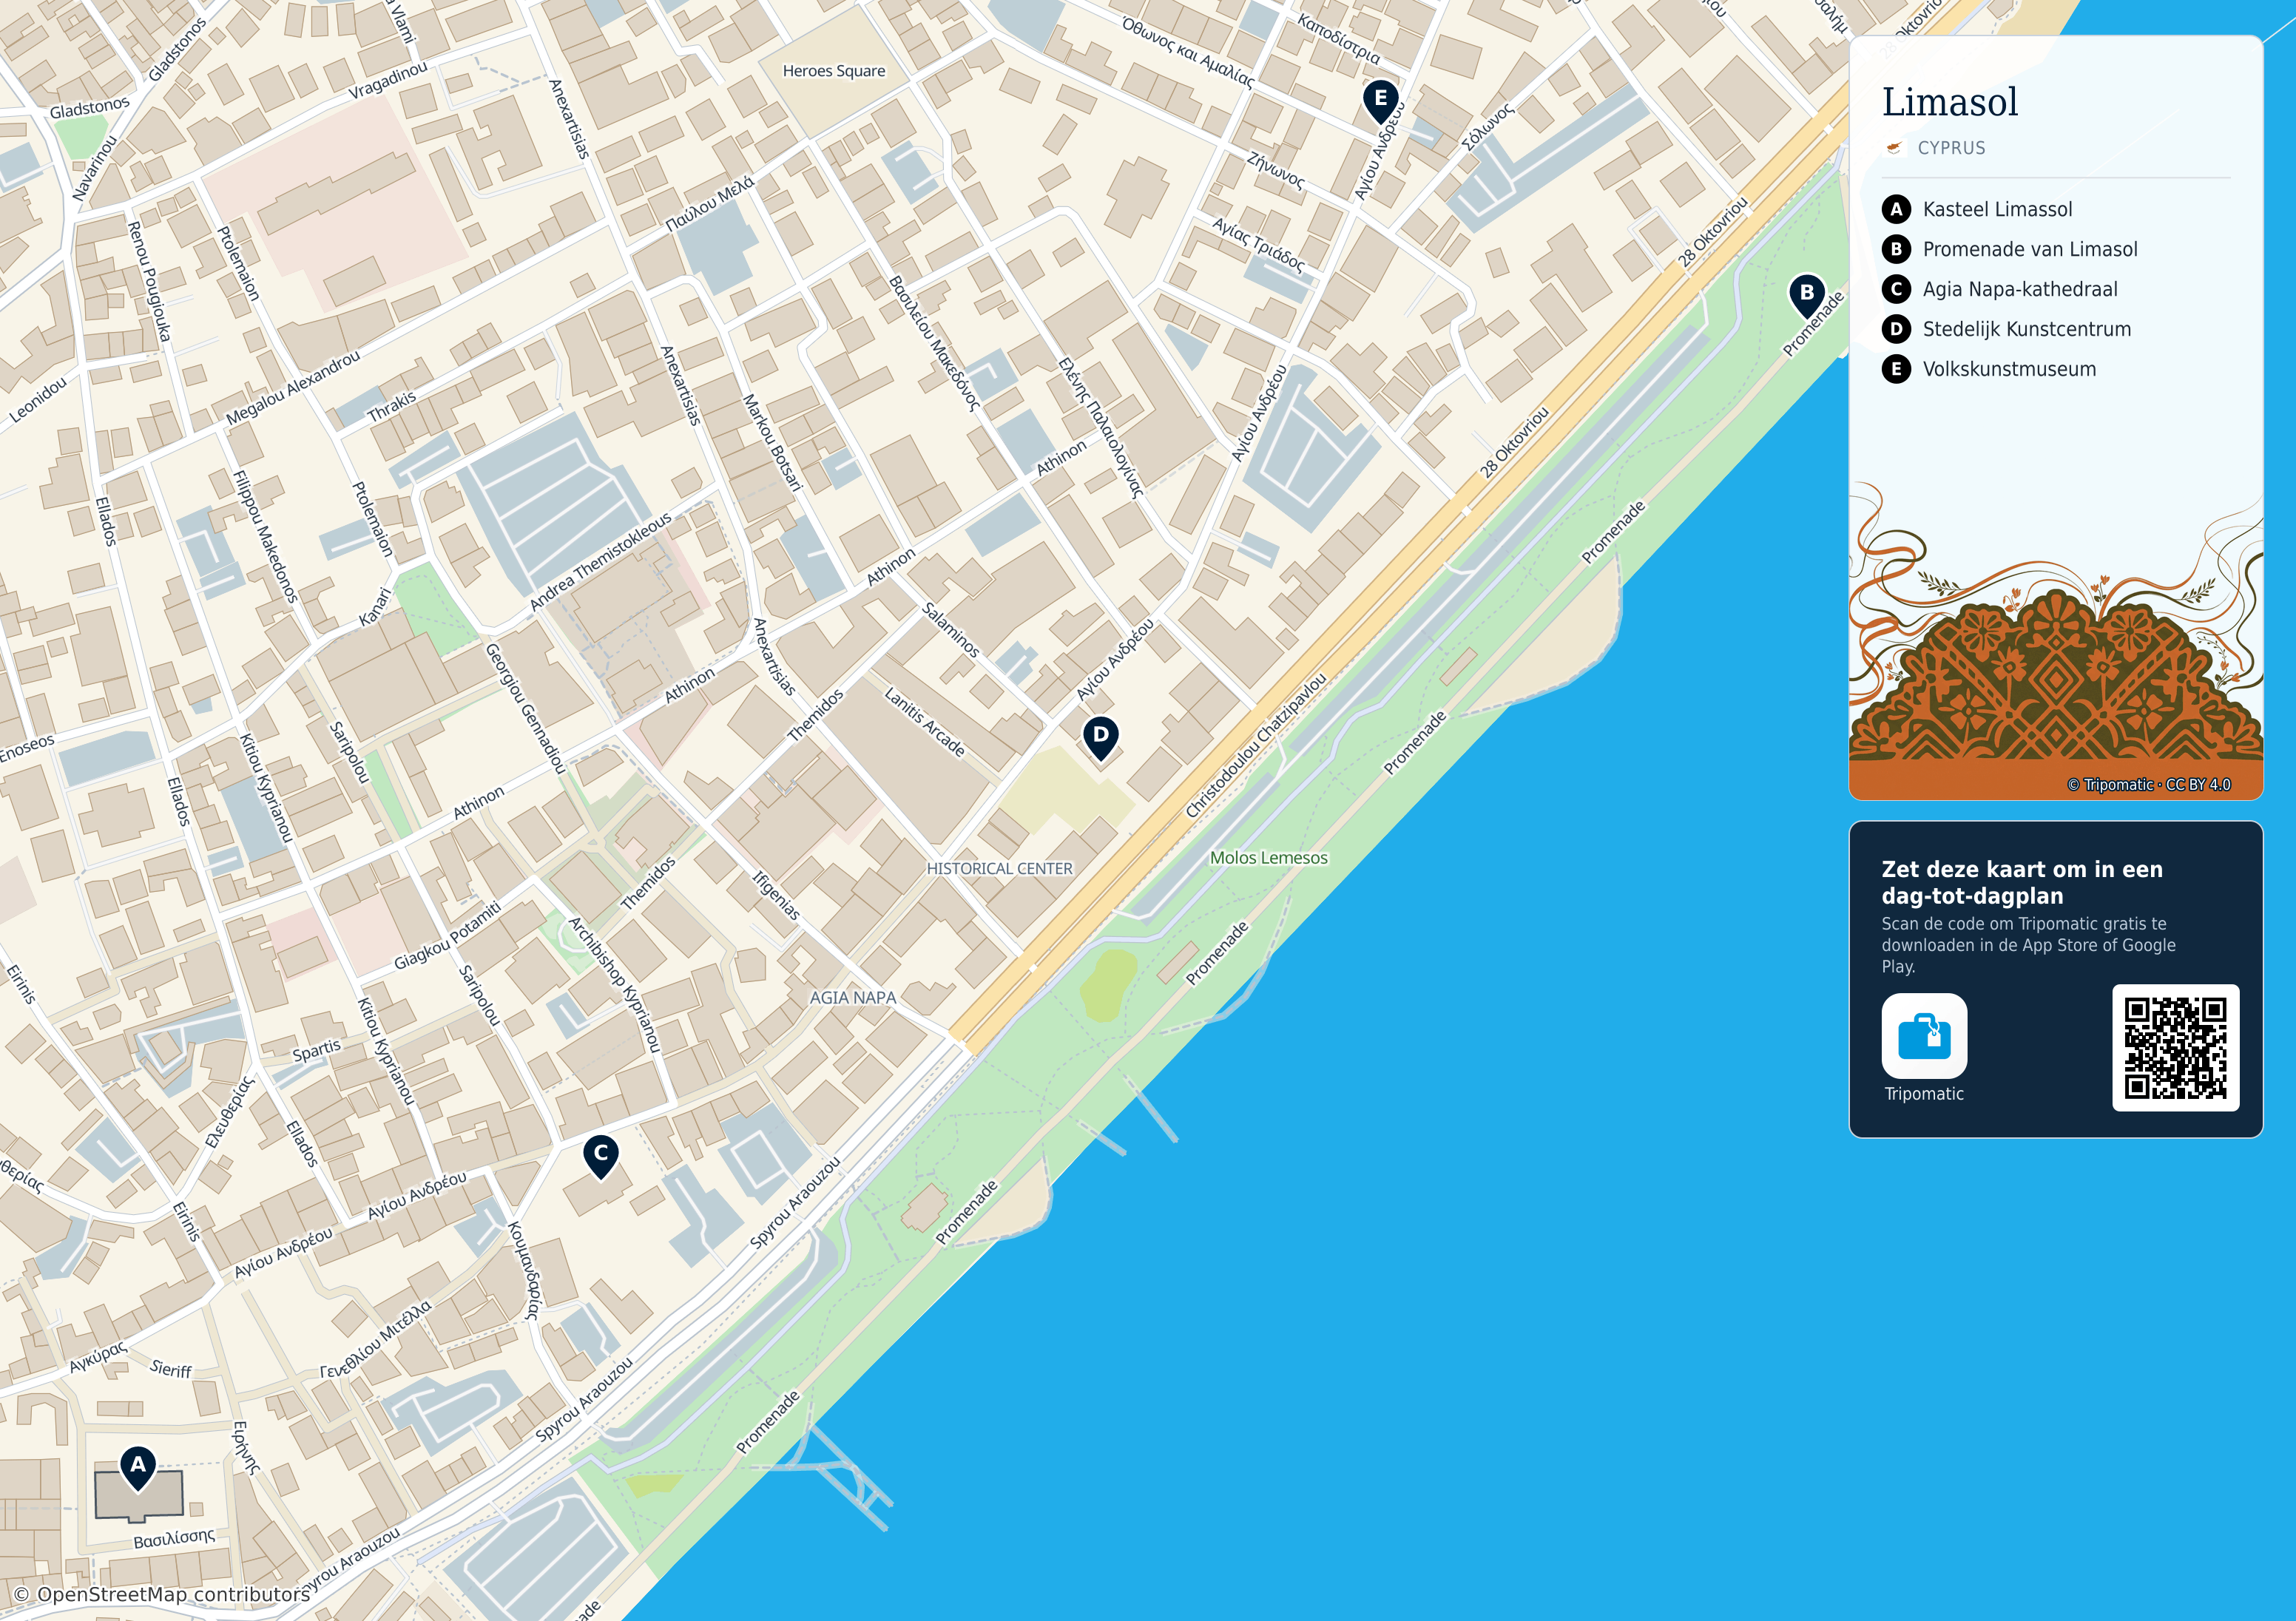This screenshot has width=2296, height=1621.
Task: Select Promenade van Limasol in the legend
Action: pos(2029,249)
